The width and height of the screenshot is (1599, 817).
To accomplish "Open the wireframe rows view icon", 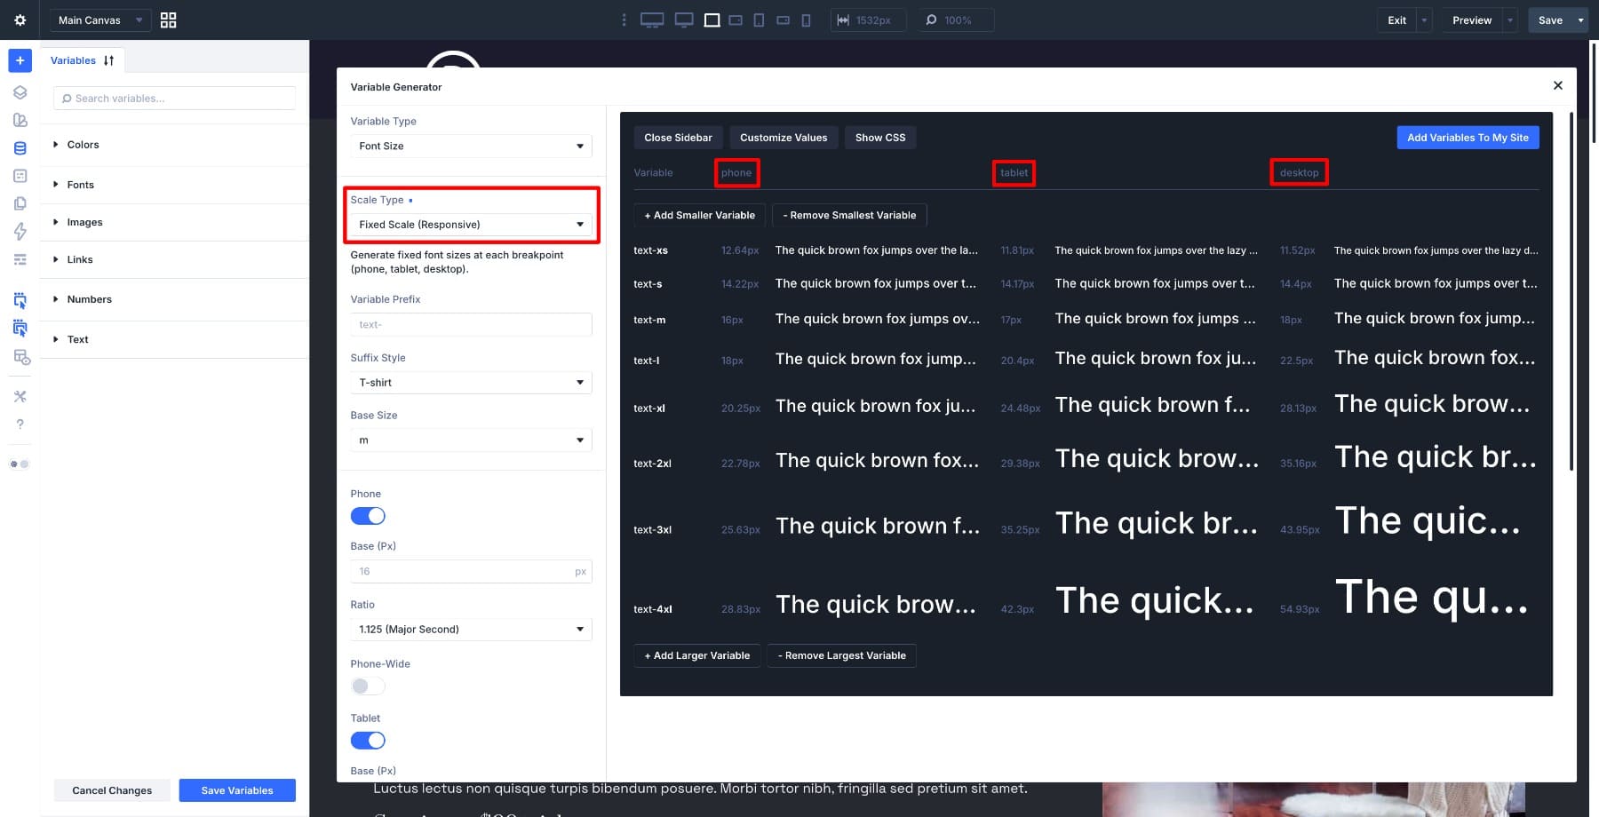I will point(20,259).
